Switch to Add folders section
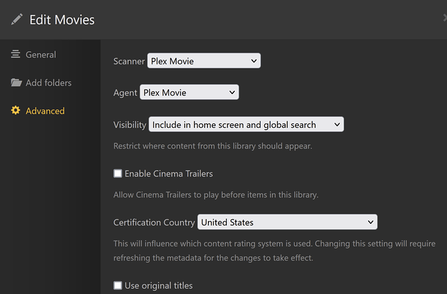This screenshot has width=447, height=294. pos(49,83)
